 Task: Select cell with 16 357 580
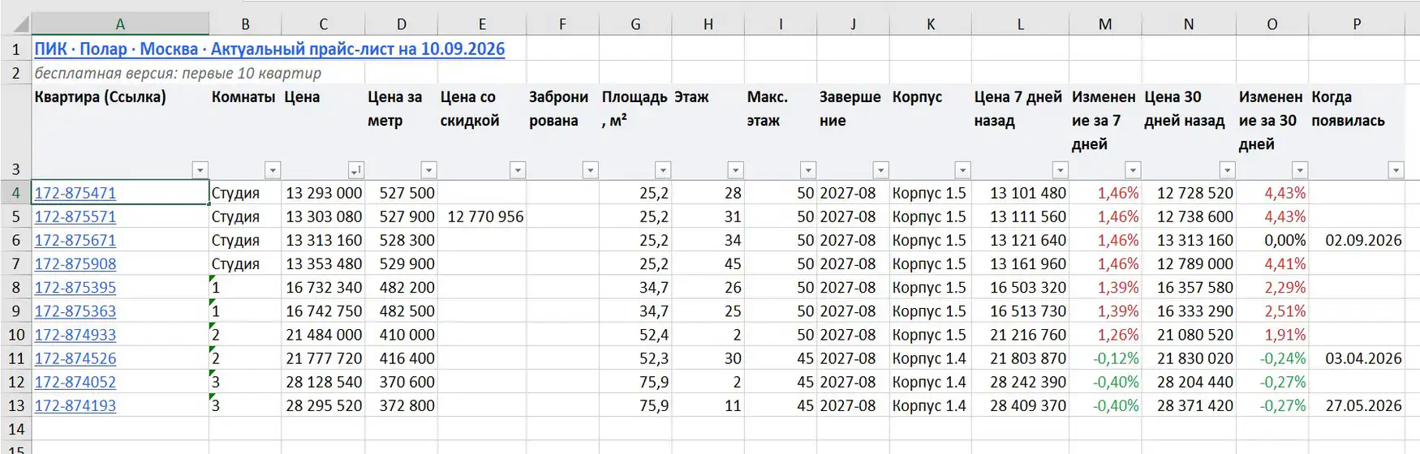1189,287
